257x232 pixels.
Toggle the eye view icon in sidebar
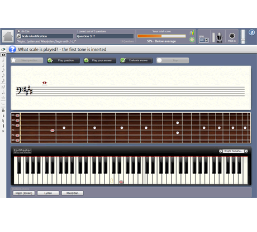click(x=3, y=55)
